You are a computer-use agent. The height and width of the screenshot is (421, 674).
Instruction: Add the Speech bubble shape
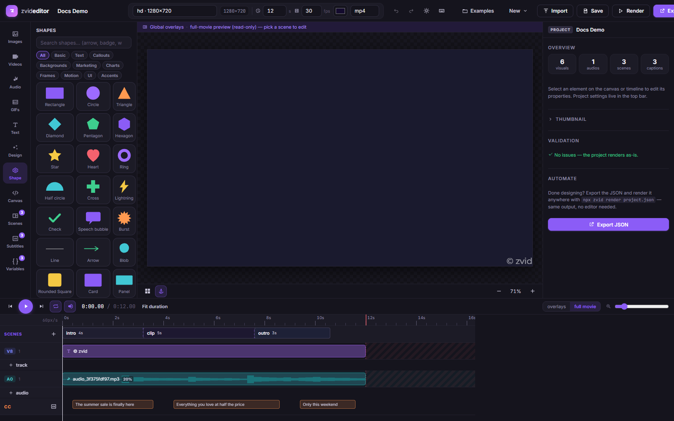point(93,221)
